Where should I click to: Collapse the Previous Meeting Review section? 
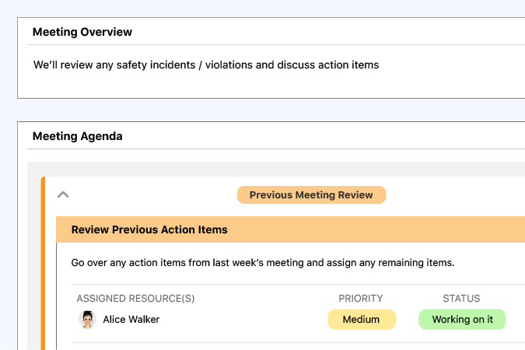click(64, 194)
